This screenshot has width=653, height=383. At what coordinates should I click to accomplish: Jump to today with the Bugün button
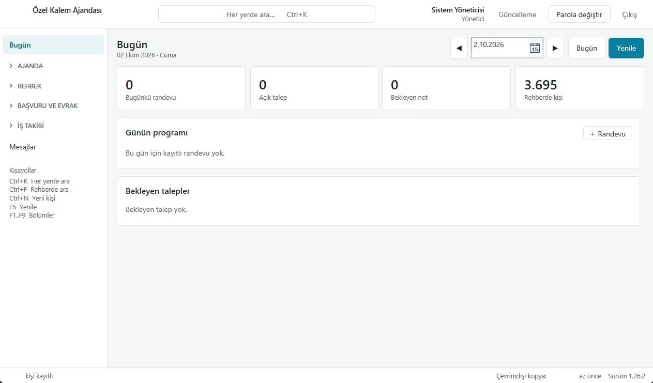(587, 48)
